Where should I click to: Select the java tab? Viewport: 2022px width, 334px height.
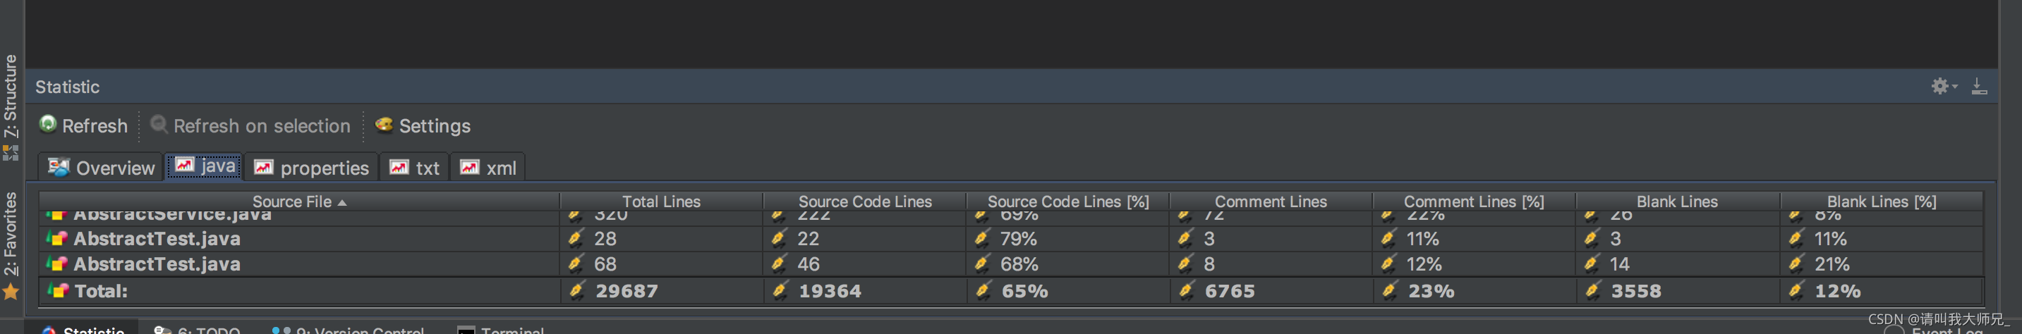pos(205,166)
